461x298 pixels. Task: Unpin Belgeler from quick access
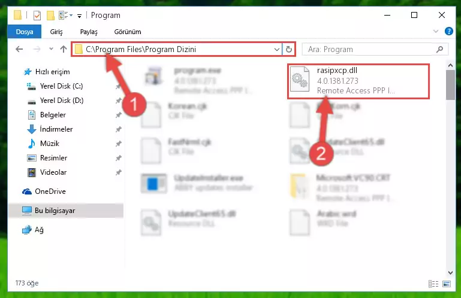[119, 115]
